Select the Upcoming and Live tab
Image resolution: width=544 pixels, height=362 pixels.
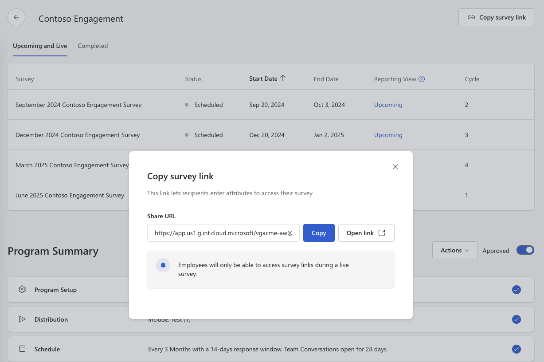[x=40, y=46]
